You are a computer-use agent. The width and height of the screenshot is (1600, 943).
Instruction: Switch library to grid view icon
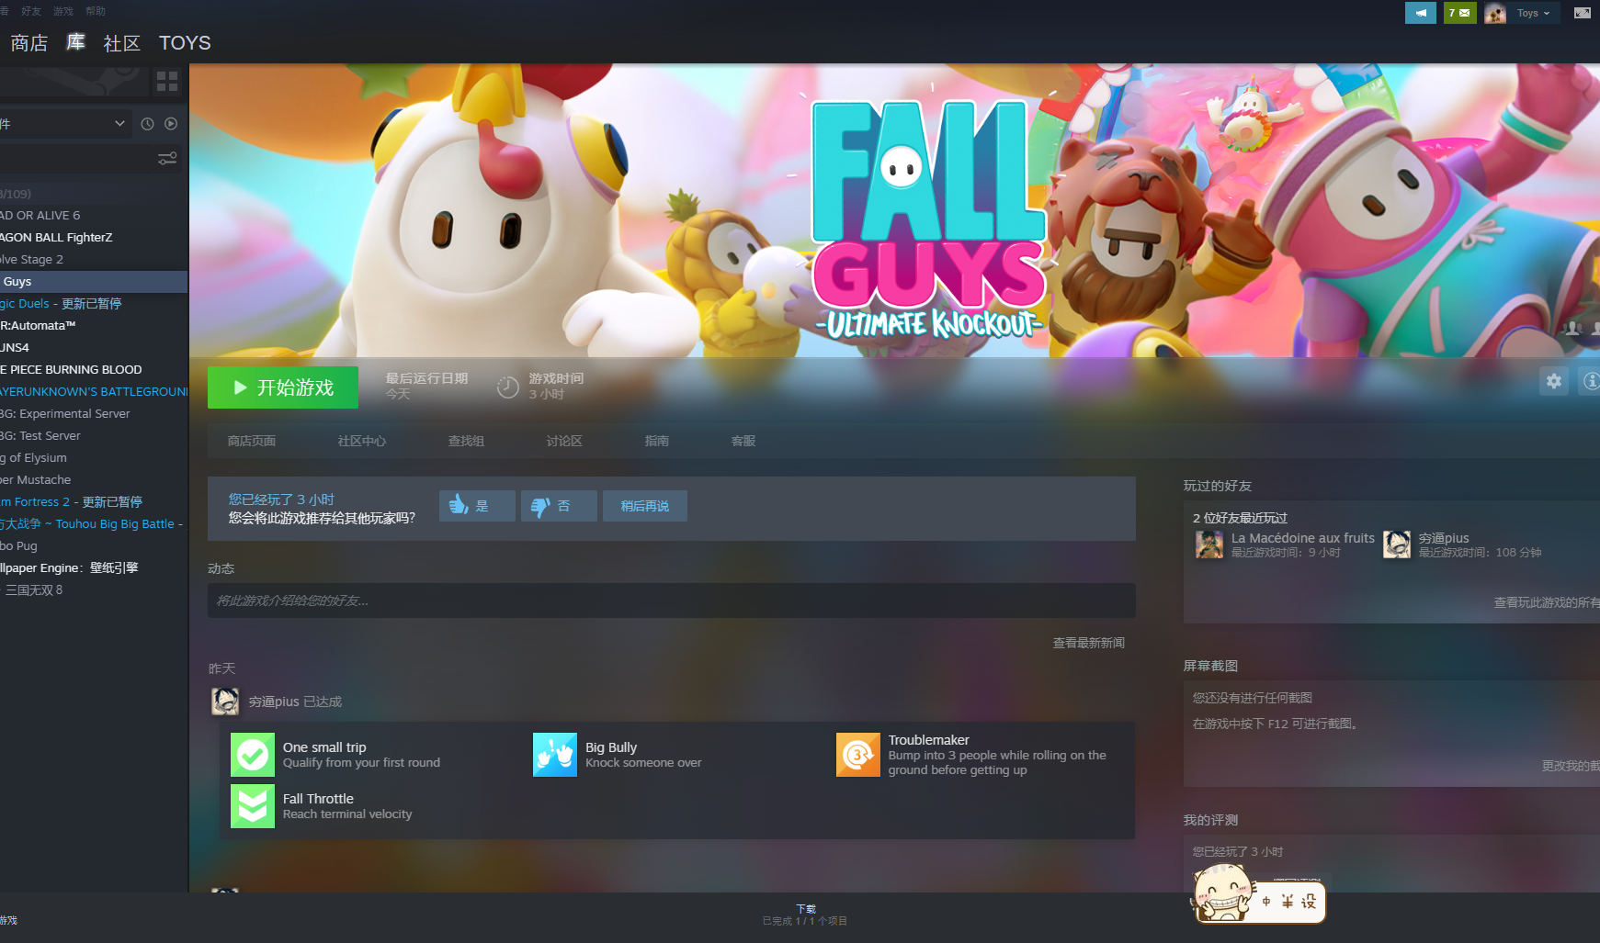pos(167,82)
